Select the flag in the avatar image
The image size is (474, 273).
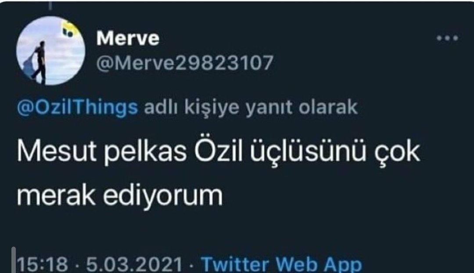[69, 30]
